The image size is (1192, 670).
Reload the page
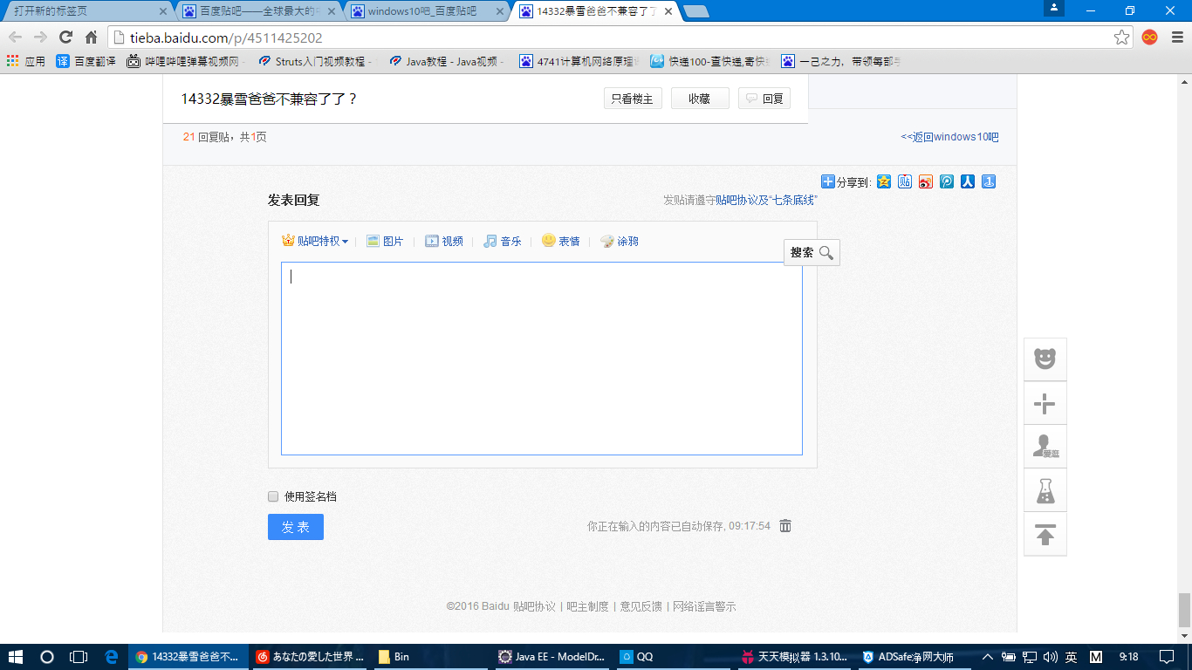pyautogui.click(x=65, y=37)
